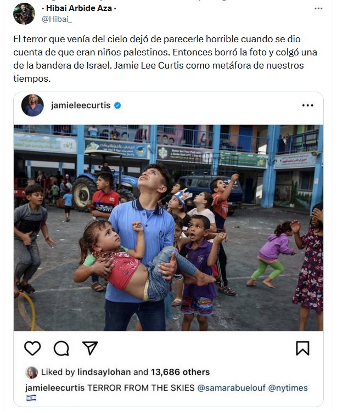The height and width of the screenshot is (411, 337).
Task: Open lindsaylohan's profile from the likes line
Action: [x=104, y=372]
